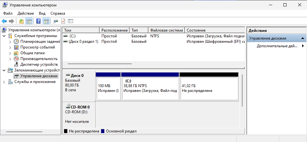307x142 pixels.
Task: Sort by the Состояние column header
Action: pos(215,30)
